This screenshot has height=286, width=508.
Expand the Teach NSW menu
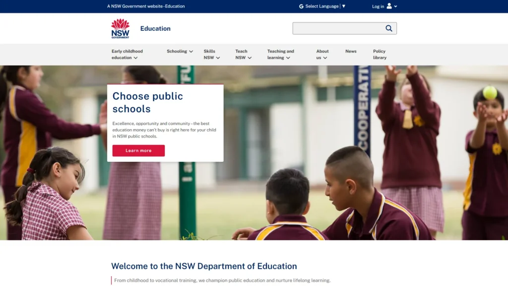243,55
